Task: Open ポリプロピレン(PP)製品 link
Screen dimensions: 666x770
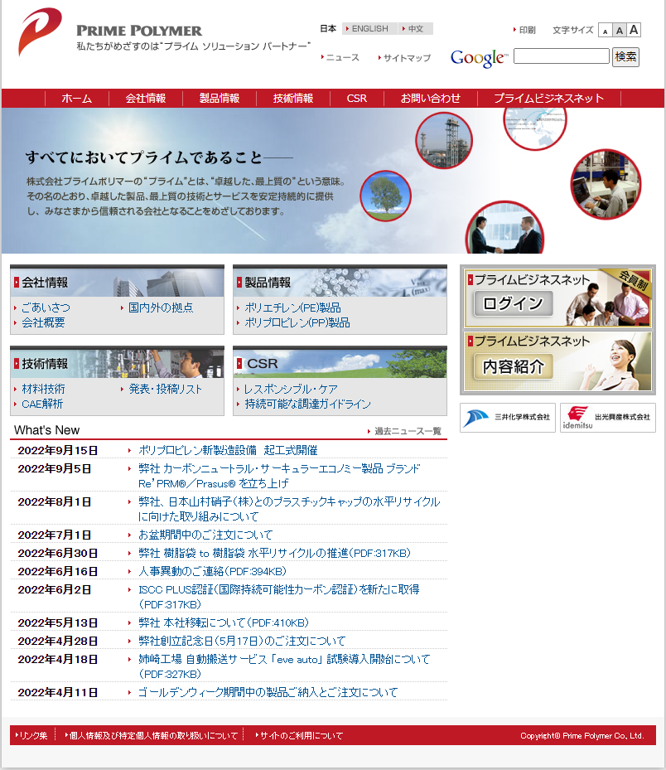Action: 297,322
